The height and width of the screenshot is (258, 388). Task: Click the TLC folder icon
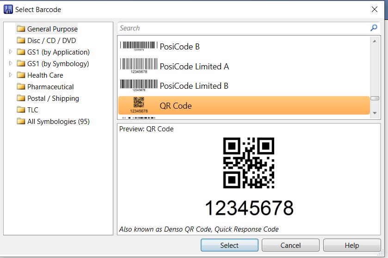click(x=21, y=110)
